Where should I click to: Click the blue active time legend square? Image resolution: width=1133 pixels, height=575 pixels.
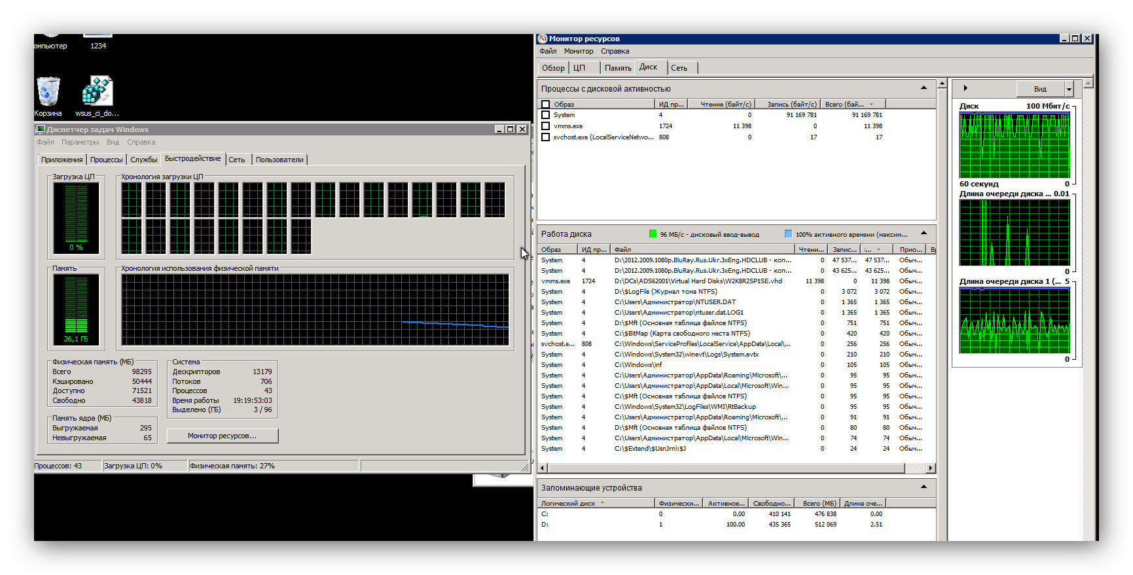pos(788,234)
